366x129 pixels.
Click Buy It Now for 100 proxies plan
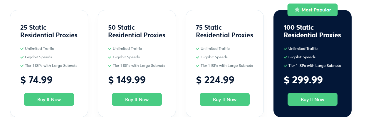313,99
